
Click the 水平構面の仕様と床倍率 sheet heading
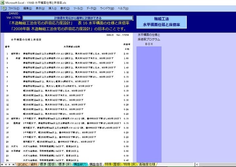pos(26,40)
